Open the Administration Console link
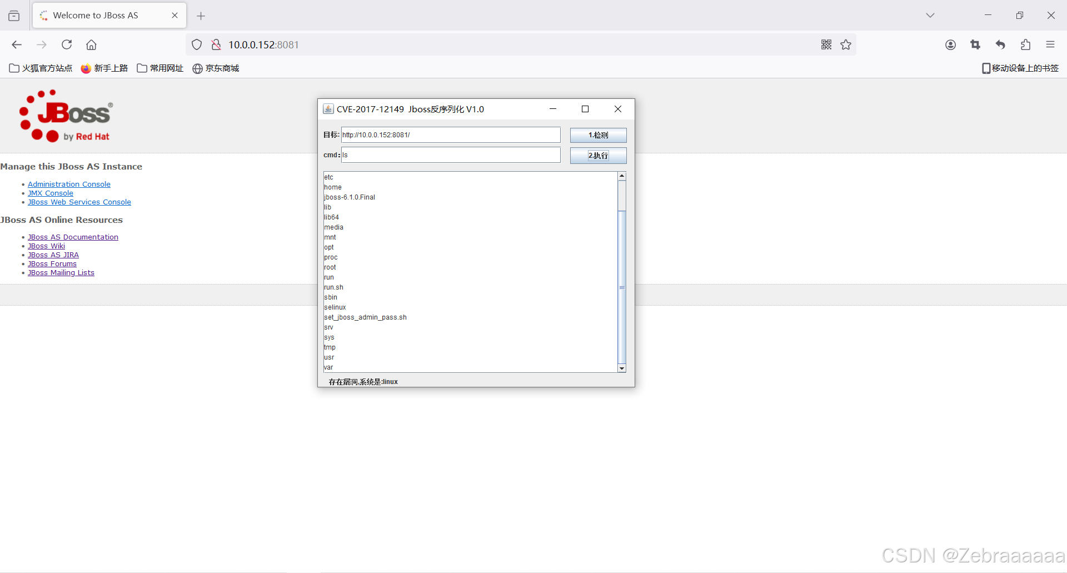This screenshot has height=573, width=1067. coord(69,184)
